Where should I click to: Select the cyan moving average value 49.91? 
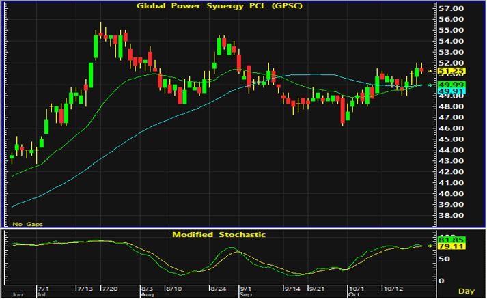[451, 91]
